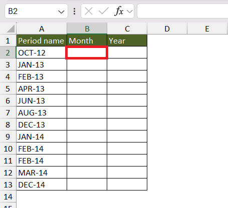The width and height of the screenshot is (228, 208).
Task: Click the highlighted empty cell B2
Action: tap(87, 52)
